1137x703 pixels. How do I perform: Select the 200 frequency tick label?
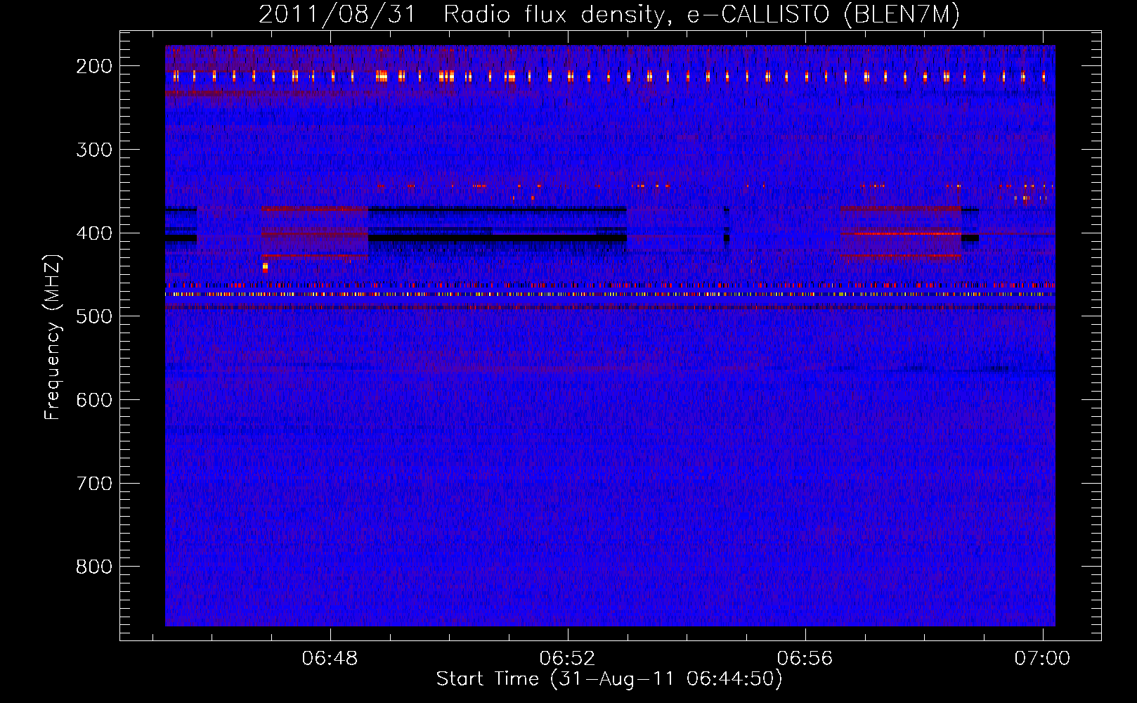coord(94,66)
